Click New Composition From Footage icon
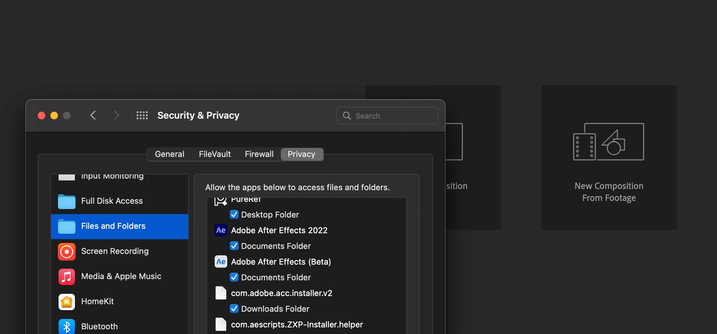717x334 pixels. tap(608, 142)
